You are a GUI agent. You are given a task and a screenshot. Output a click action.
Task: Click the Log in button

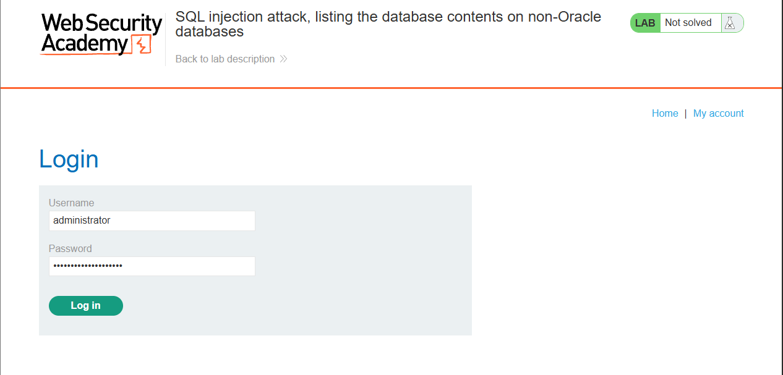(x=86, y=306)
